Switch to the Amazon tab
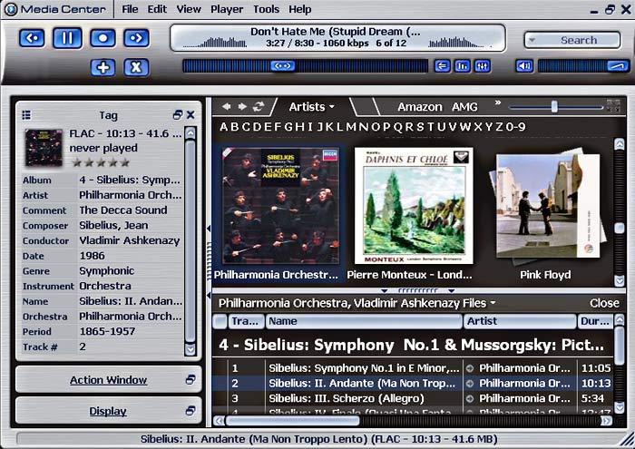The height and width of the screenshot is (449, 635). (419, 107)
